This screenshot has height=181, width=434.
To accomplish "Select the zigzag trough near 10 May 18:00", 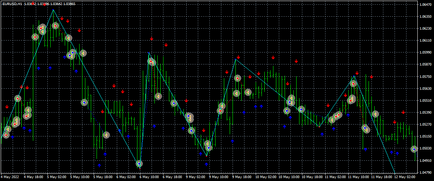I will (319, 127).
